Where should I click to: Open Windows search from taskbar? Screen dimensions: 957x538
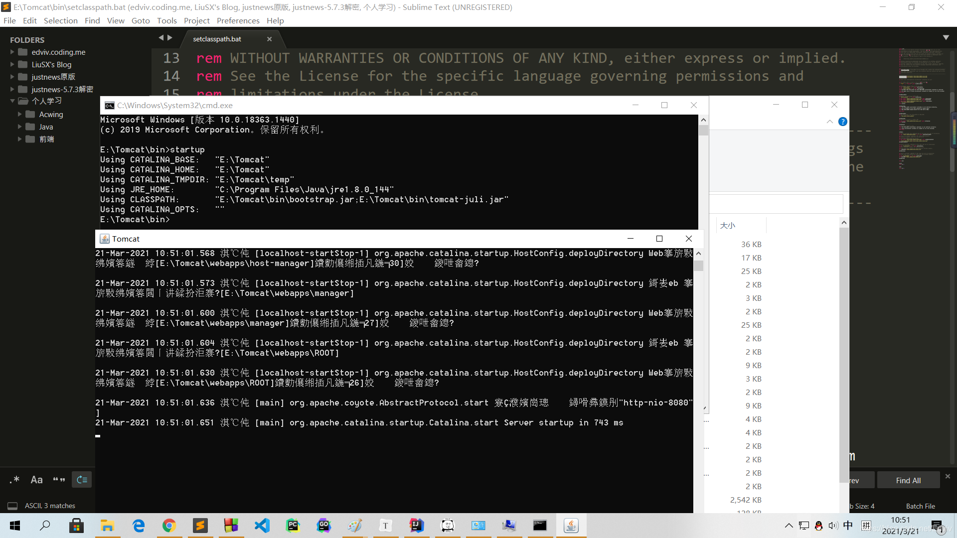(45, 526)
